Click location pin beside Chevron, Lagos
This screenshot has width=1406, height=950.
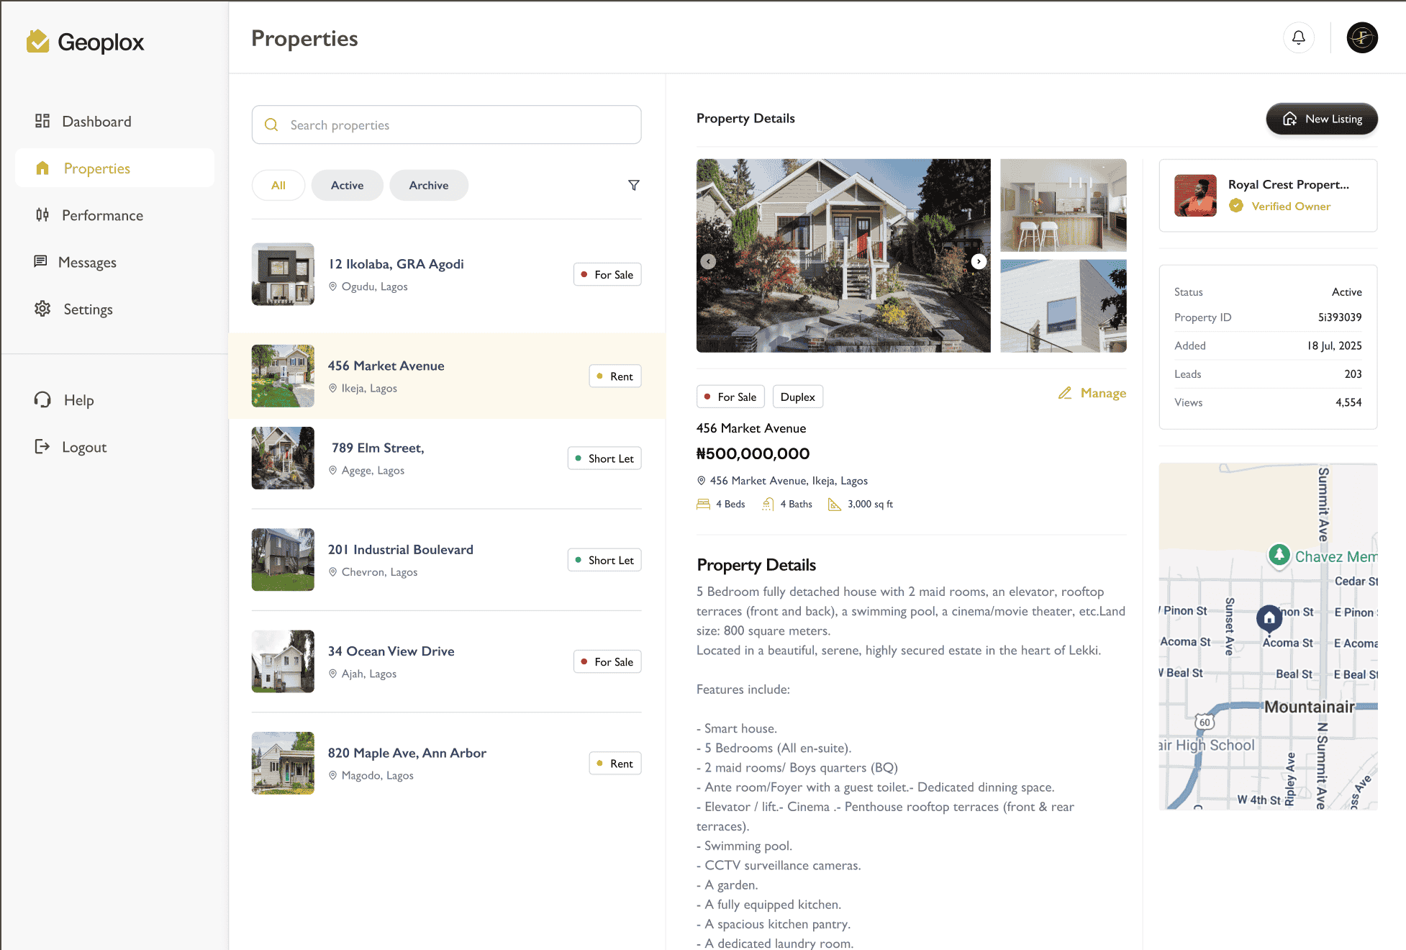point(333,572)
